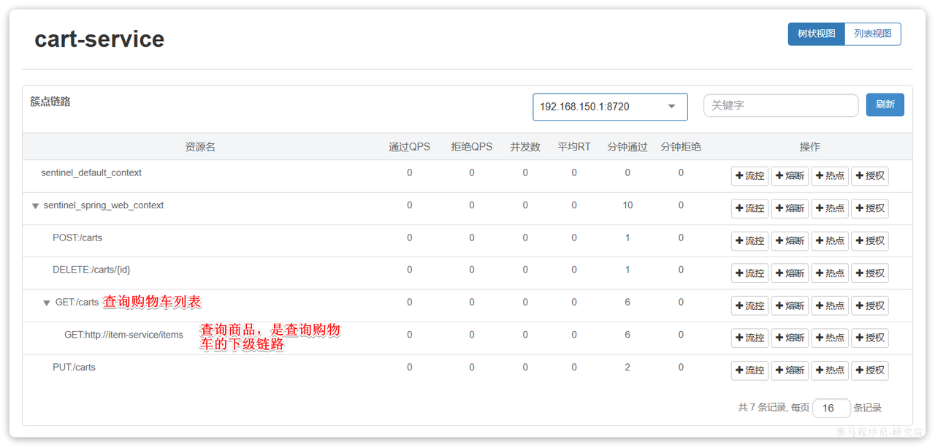Add 热点 rule for POST:/carts
The width and height of the screenshot is (935, 448).
(x=830, y=241)
